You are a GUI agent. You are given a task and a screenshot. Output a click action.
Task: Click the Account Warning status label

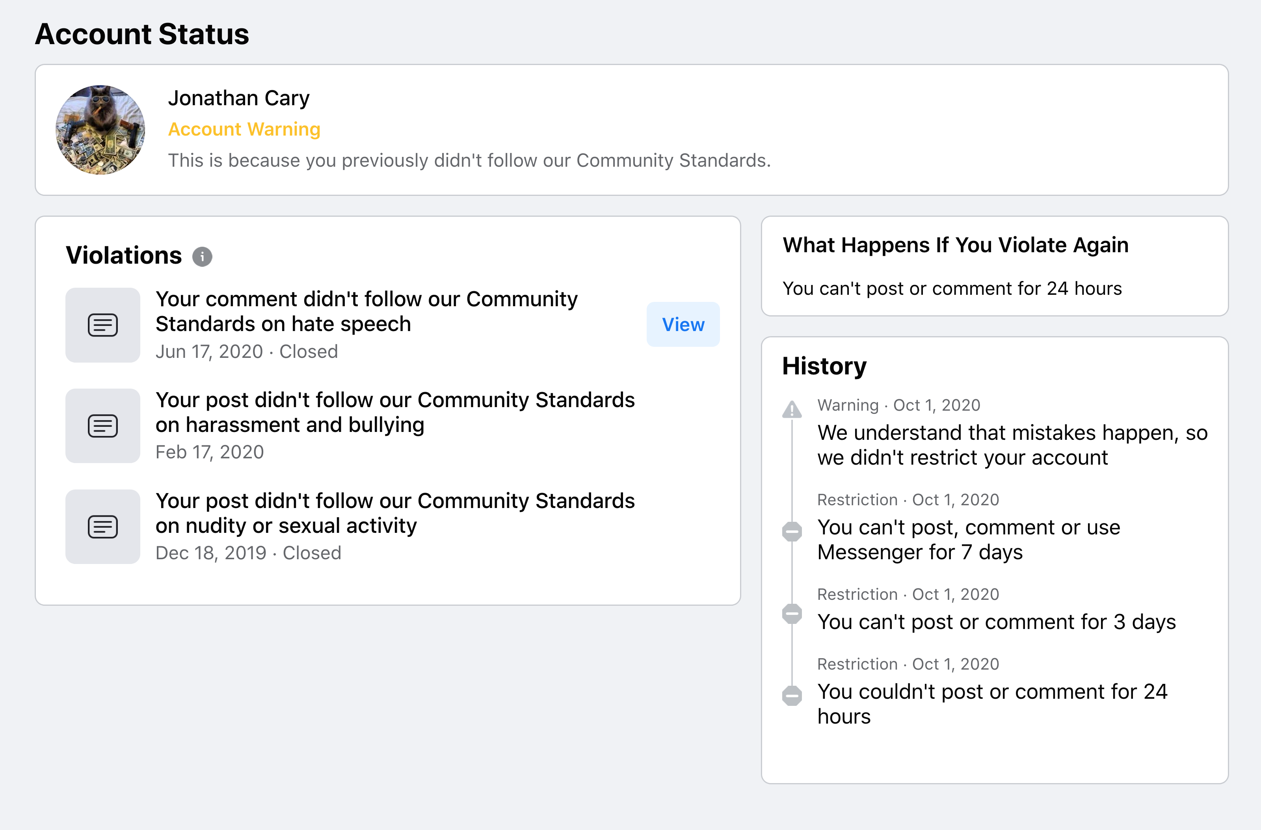[x=244, y=129]
